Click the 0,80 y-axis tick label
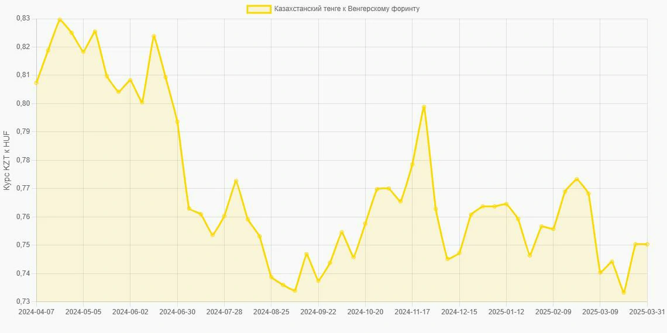 coord(22,103)
